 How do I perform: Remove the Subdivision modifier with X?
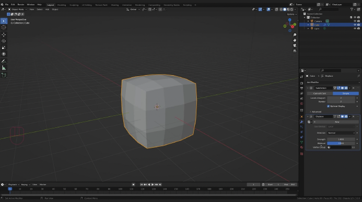click(354, 88)
